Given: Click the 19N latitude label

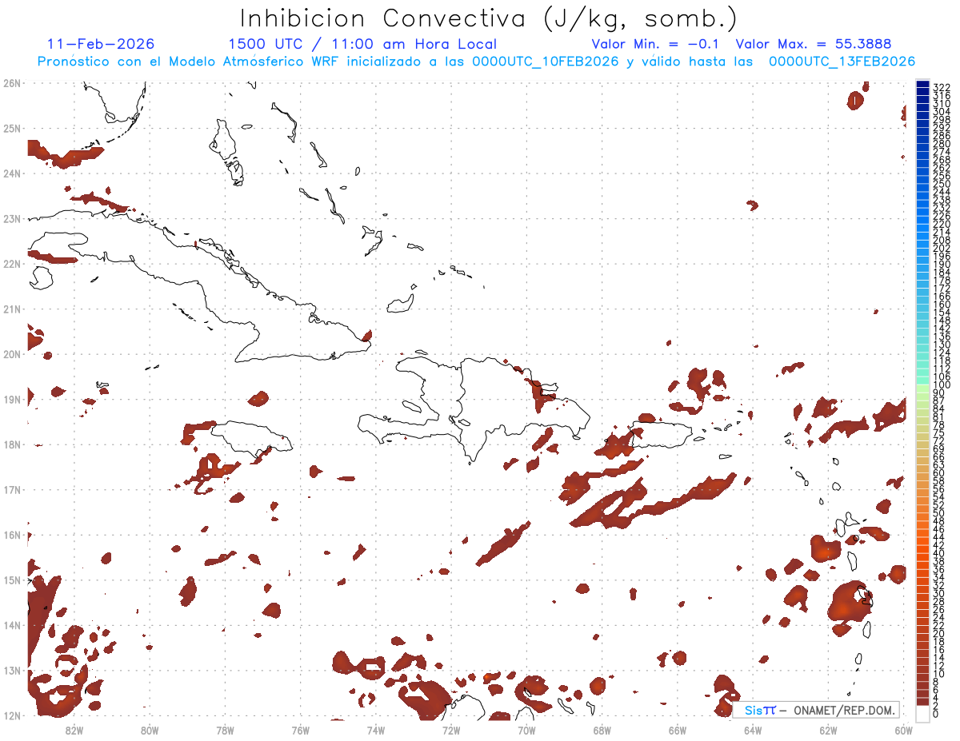Looking at the screenshot, I should [12, 399].
